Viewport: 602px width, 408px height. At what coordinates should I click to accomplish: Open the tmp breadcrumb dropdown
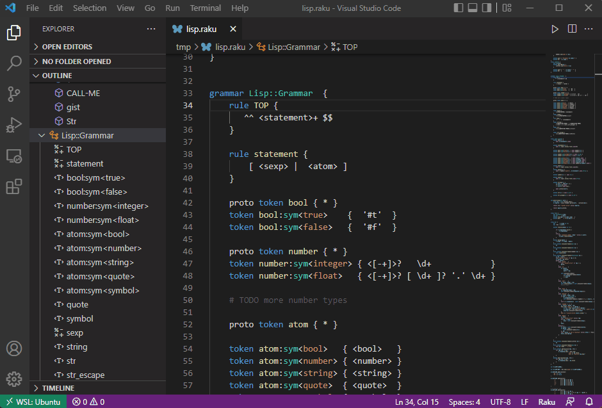[183, 47]
